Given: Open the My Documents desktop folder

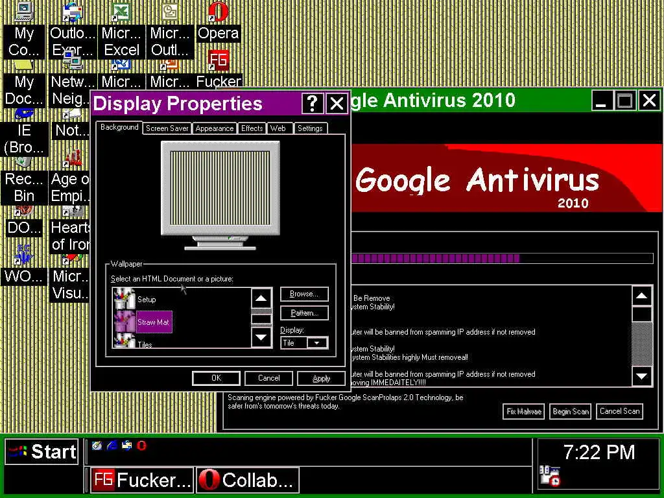Looking at the screenshot, I should [x=24, y=85].
